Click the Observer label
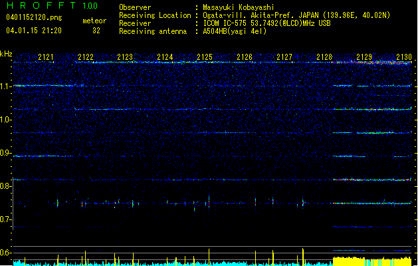Screen dimensions: 418x266 pyautogui.click(x=135, y=7)
